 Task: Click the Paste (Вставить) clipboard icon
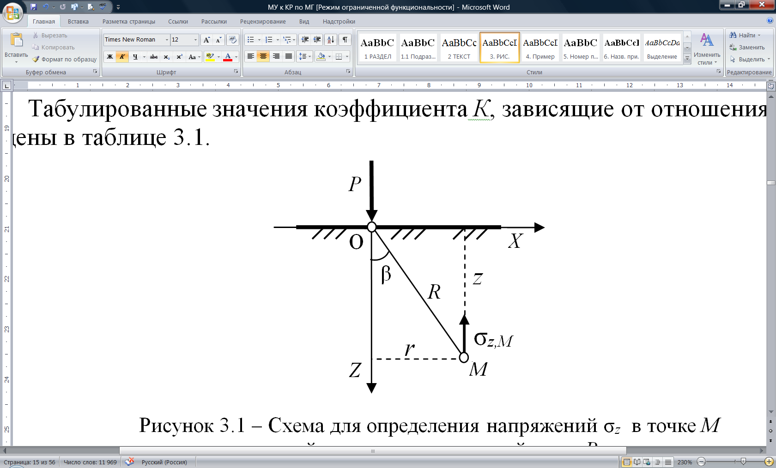[x=16, y=41]
